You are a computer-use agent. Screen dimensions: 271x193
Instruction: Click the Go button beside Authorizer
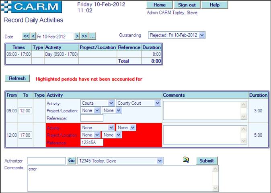(x=72, y=160)
